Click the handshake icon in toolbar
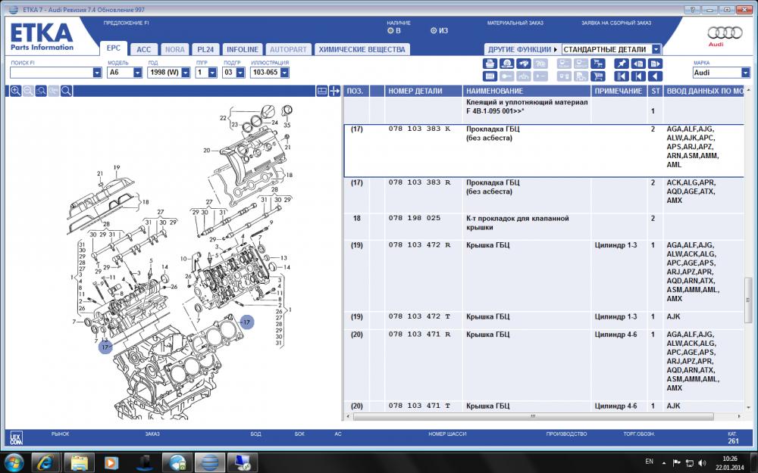Image resolution: width=758 pixels, height=473 pixels. (x=523, y=64)
